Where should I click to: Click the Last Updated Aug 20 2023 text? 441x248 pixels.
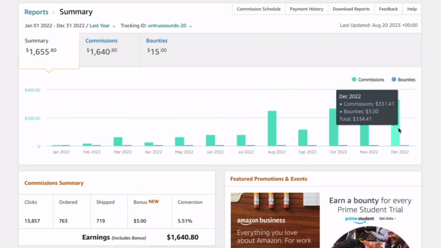click(x=379, y=25)
